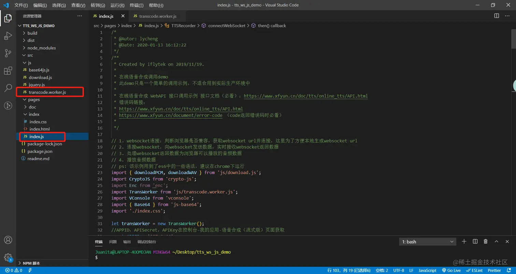Screen dimensions: 516x274
Task: Close the index.js editor tab
Action: (x=123, y=16)
